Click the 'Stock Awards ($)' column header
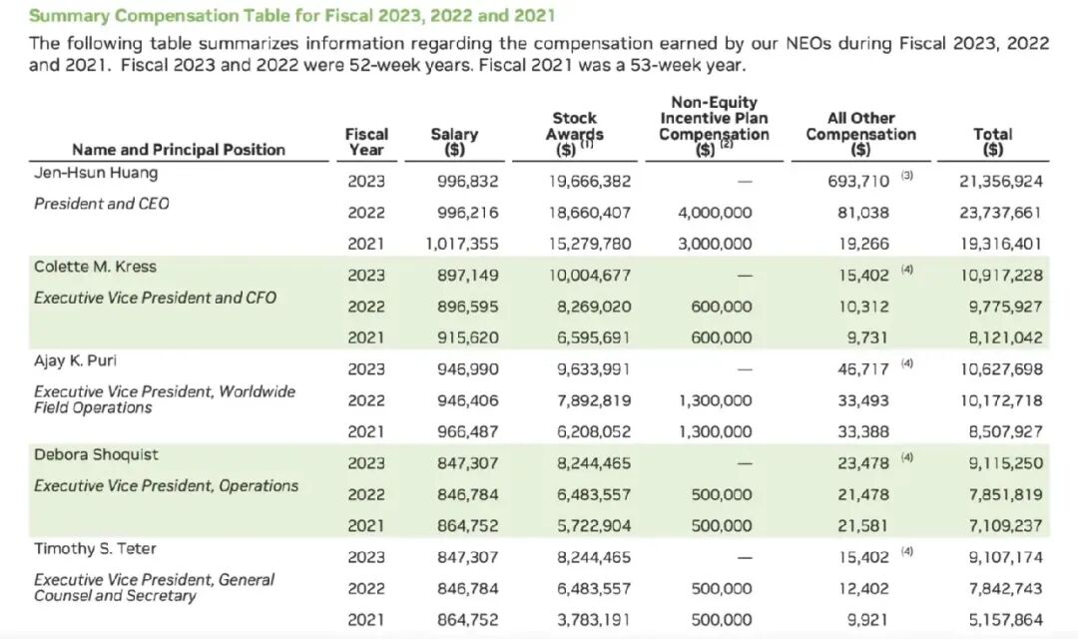 pos(575,134)
